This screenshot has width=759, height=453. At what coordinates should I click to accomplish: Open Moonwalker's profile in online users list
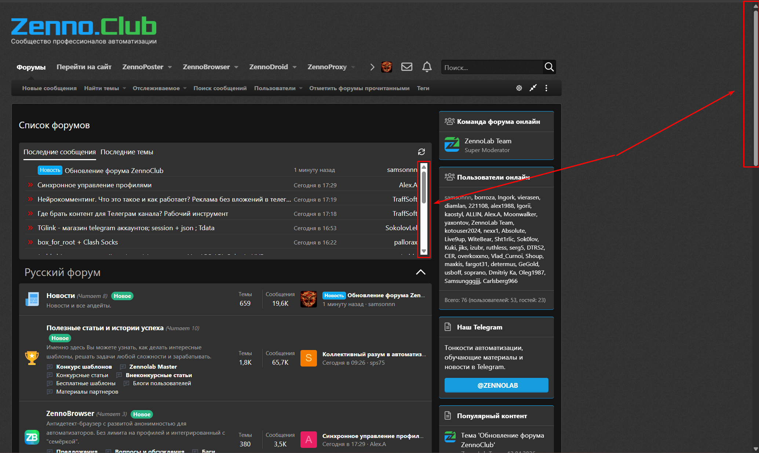tap(520, 214)
